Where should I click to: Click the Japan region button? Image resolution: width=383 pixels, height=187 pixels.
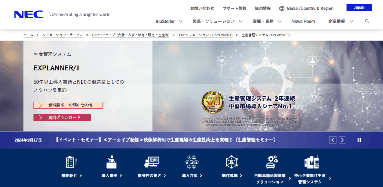[359, 7]
